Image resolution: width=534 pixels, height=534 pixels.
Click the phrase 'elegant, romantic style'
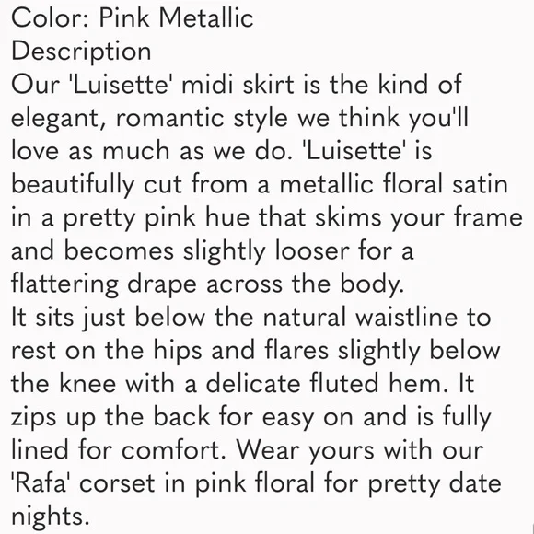click(149, 118)
